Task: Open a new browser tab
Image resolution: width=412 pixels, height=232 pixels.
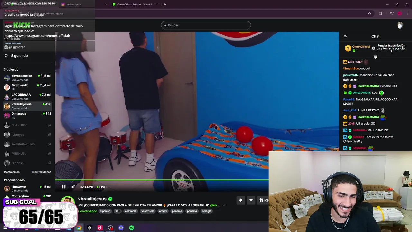Action: pyautogui.click(x=165, y=4)
